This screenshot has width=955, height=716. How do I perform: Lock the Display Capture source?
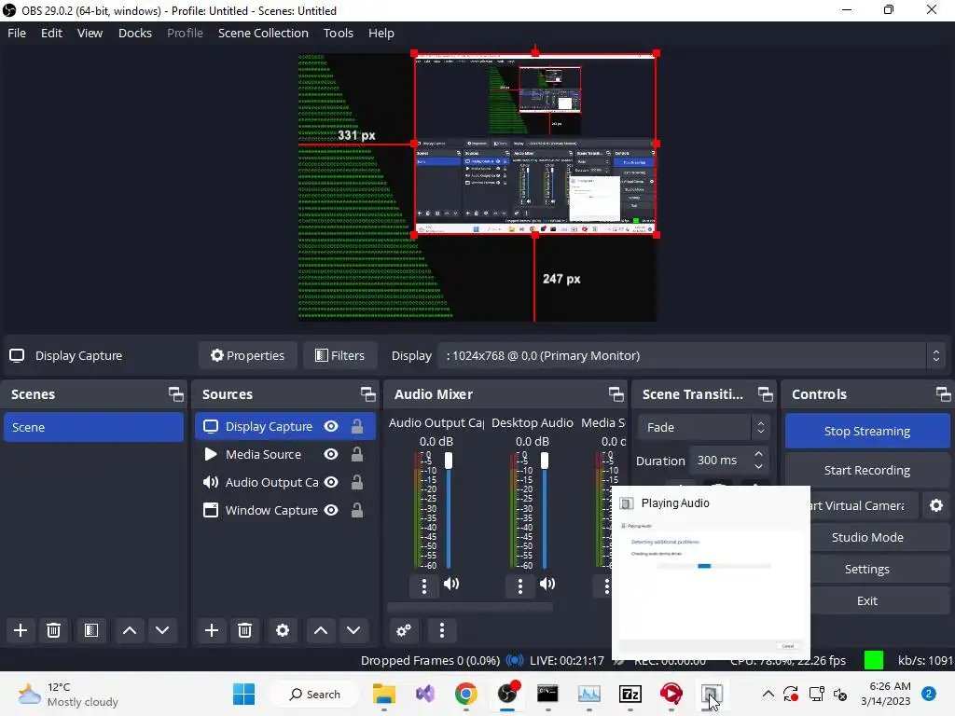[x=357, y=426]
